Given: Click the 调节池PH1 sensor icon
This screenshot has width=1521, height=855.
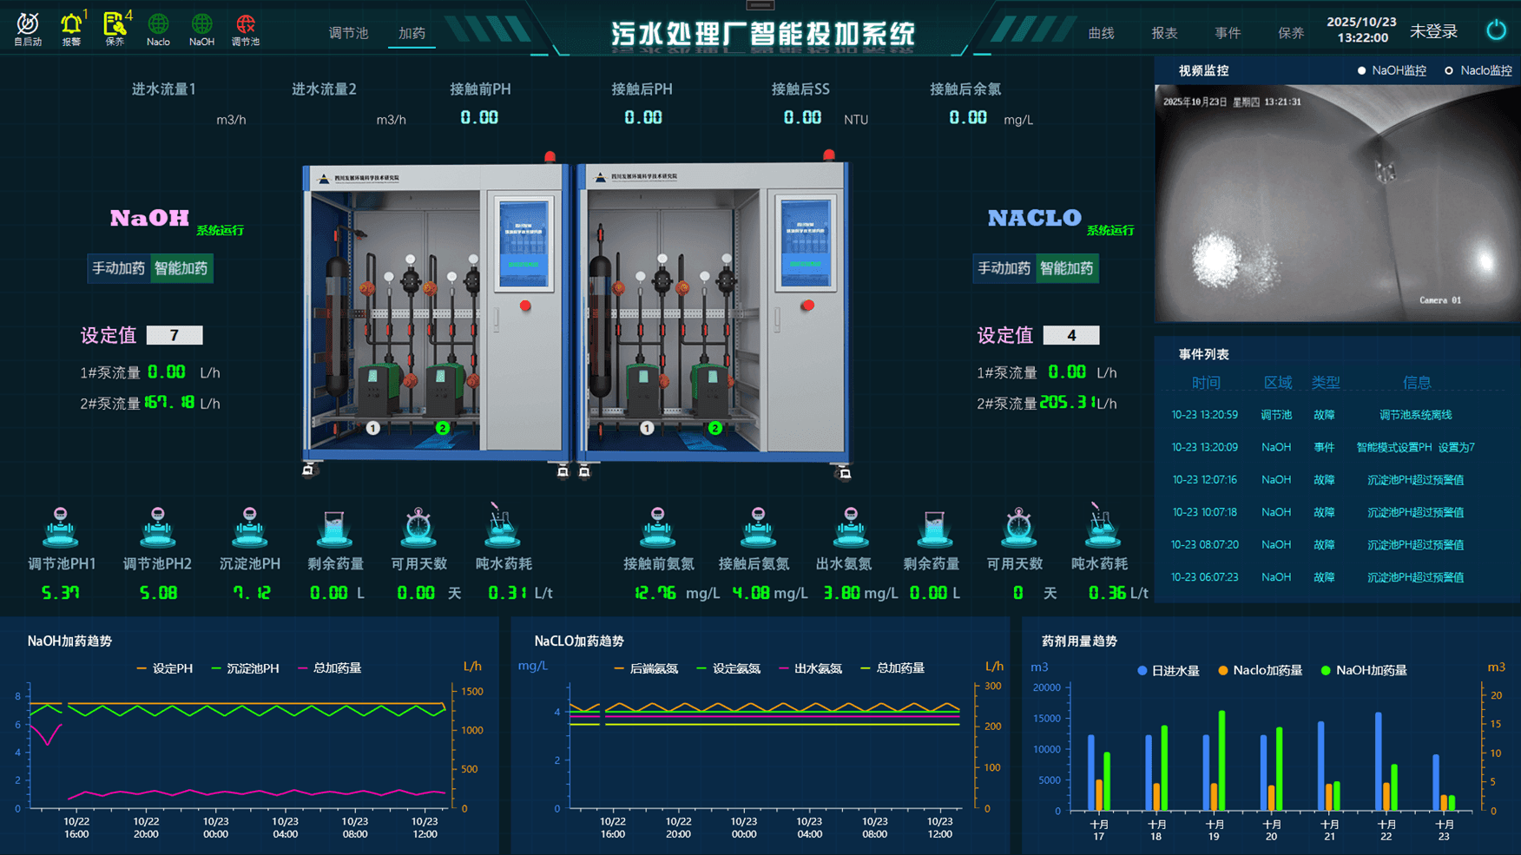Looking at the screenshot, I should pos(61,527).
